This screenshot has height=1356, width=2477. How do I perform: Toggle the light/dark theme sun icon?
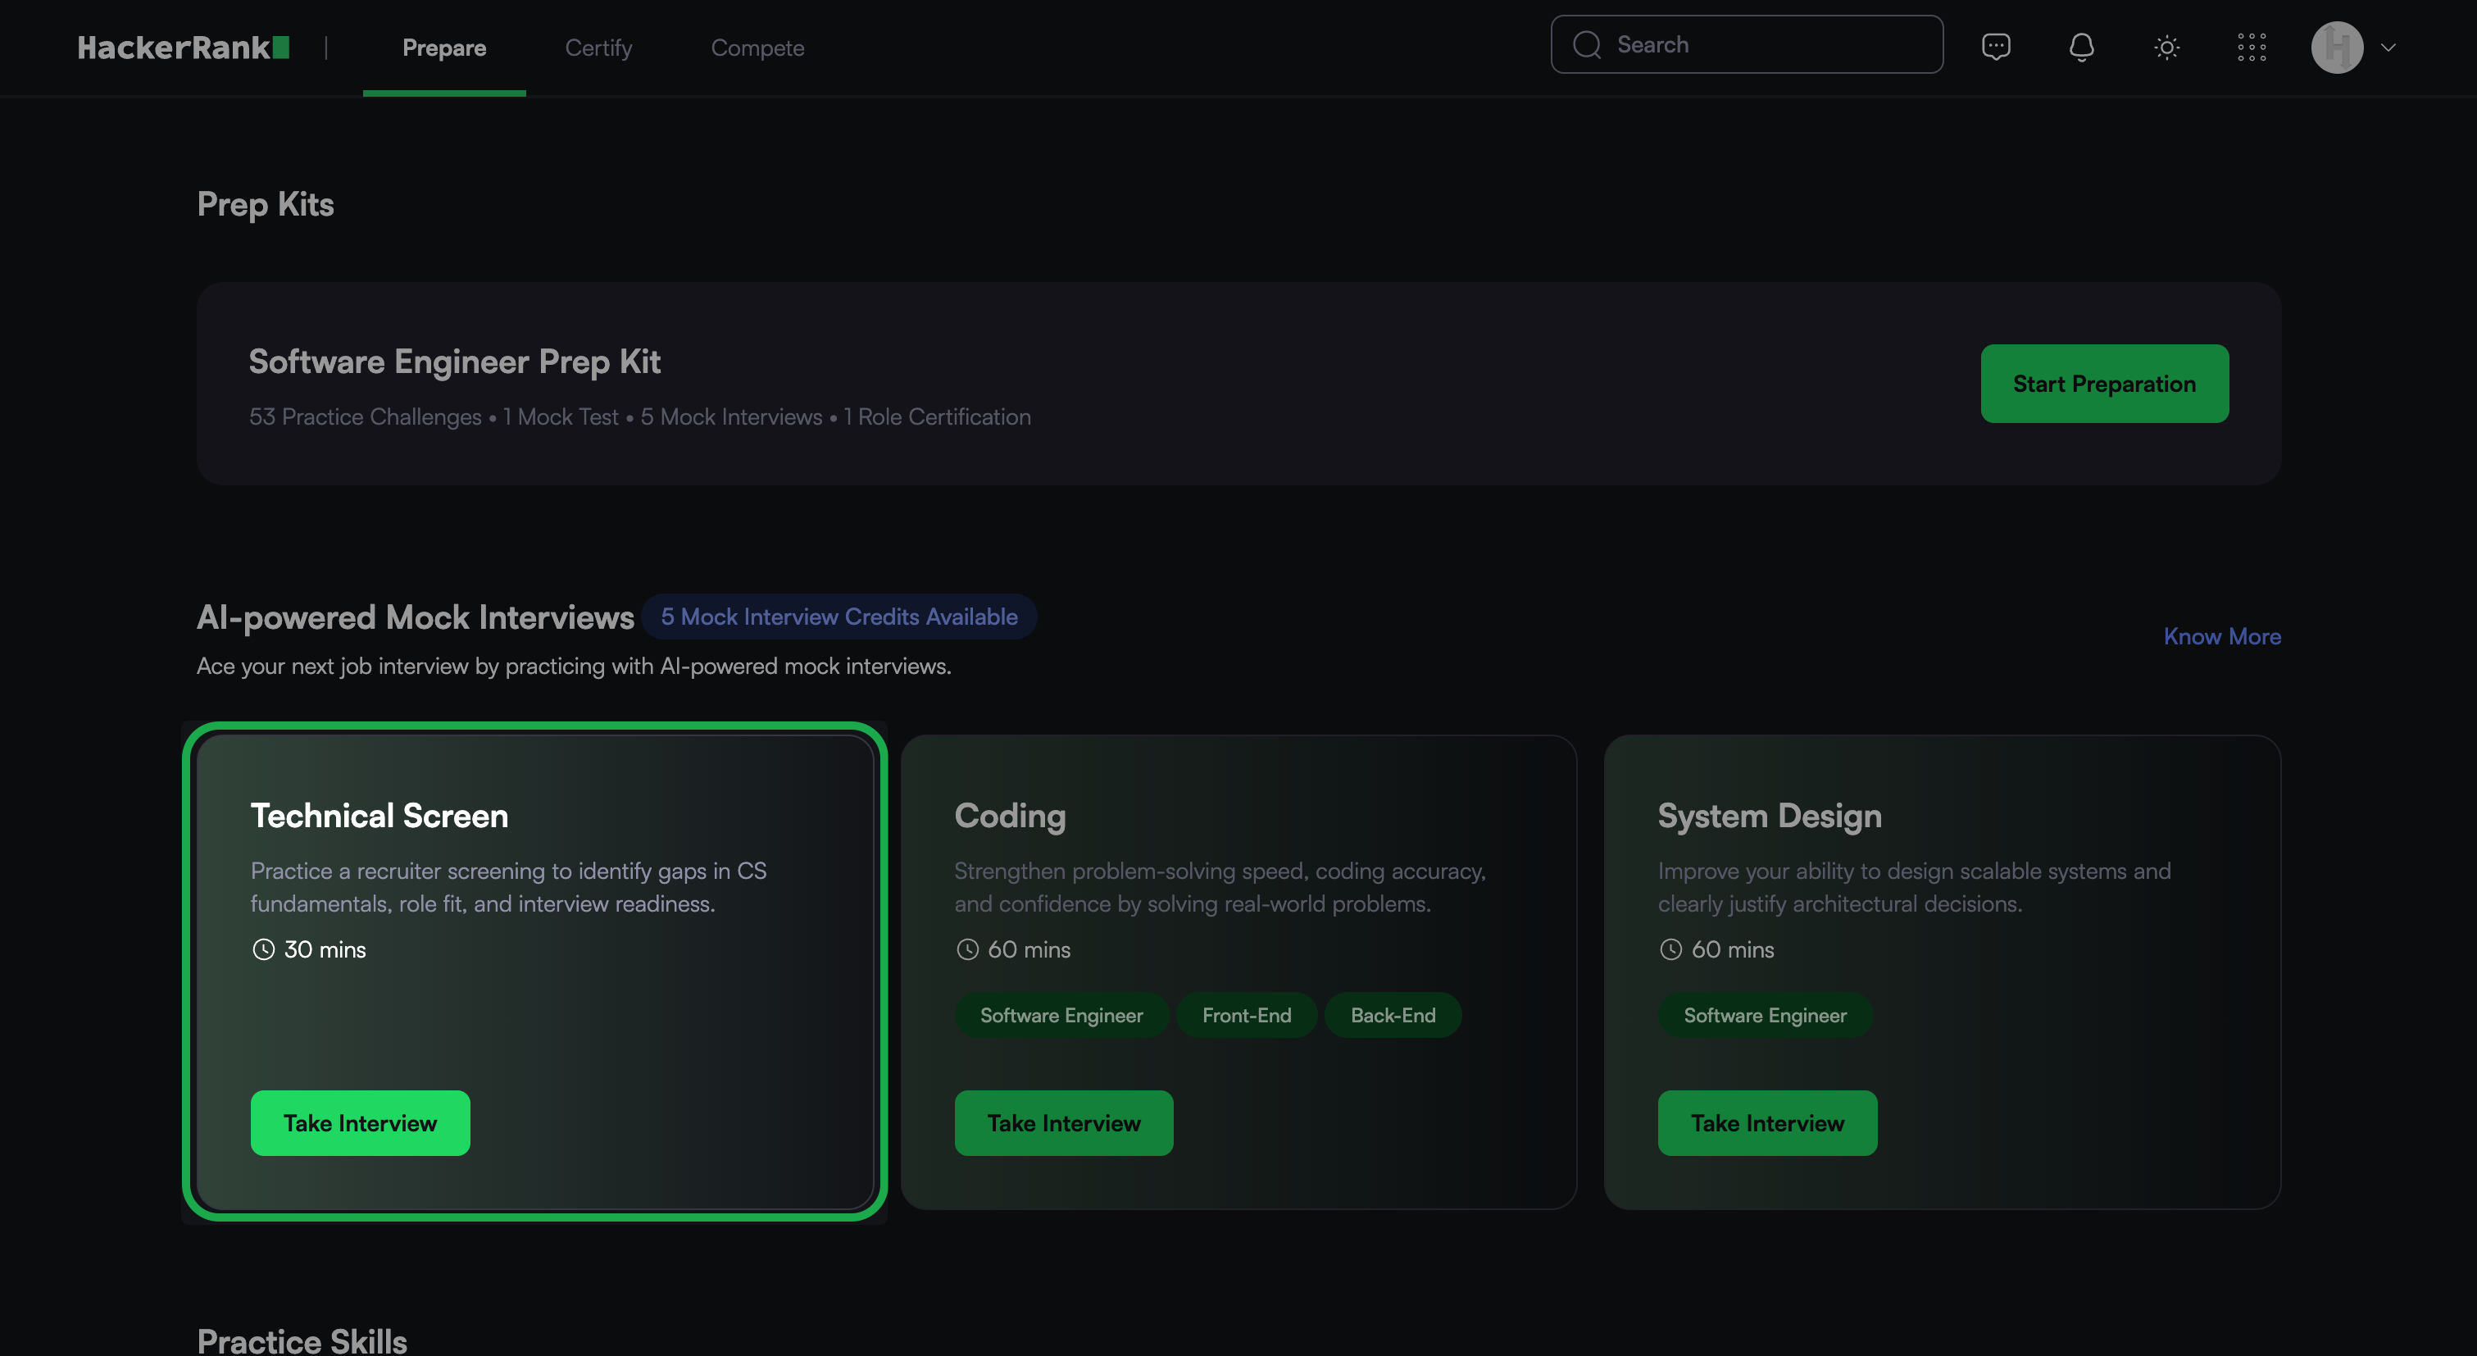click(x=2166, y=46)
